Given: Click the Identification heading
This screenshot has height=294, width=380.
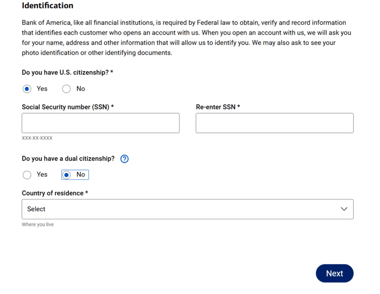Looking at the screenshot, I should tap(47, 5).
